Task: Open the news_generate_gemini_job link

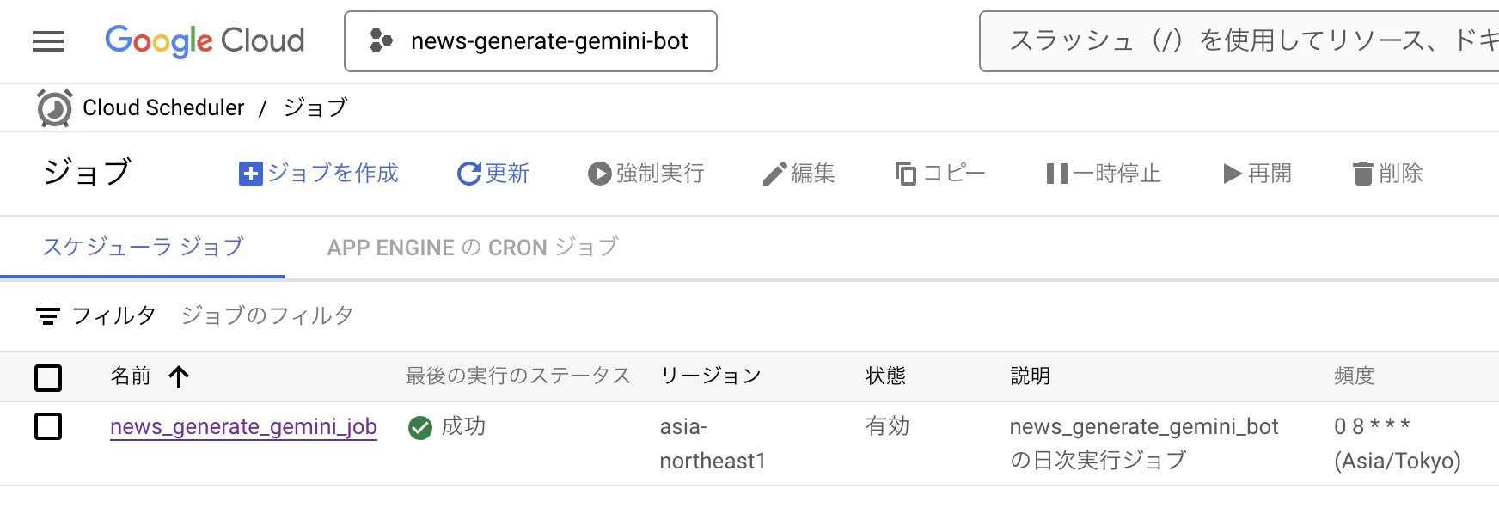Action: pyautogui.click(x=243, y=426)
